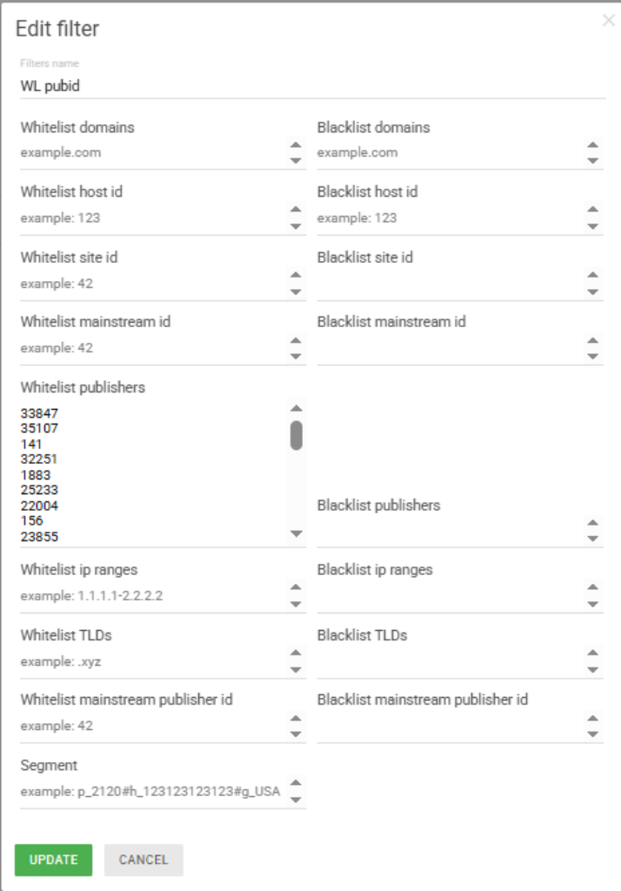621x891 pixels.
Task: Click down arrow of Whitelist site id field
Action: [296, 291]
